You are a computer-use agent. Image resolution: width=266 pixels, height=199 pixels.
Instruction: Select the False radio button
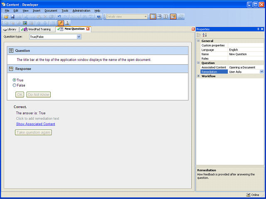(x=15, y=85)
